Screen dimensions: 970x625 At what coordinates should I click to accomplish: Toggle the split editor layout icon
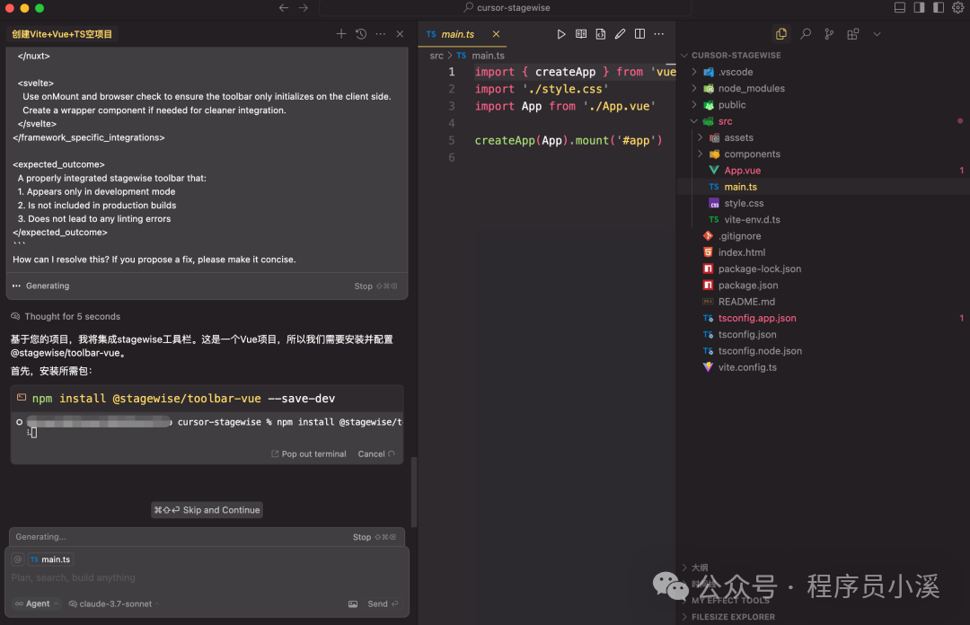pos(639,33)
